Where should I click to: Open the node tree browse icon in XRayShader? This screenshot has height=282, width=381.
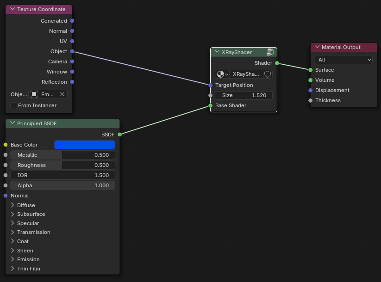pyautogui.click(x=223, y=74)
